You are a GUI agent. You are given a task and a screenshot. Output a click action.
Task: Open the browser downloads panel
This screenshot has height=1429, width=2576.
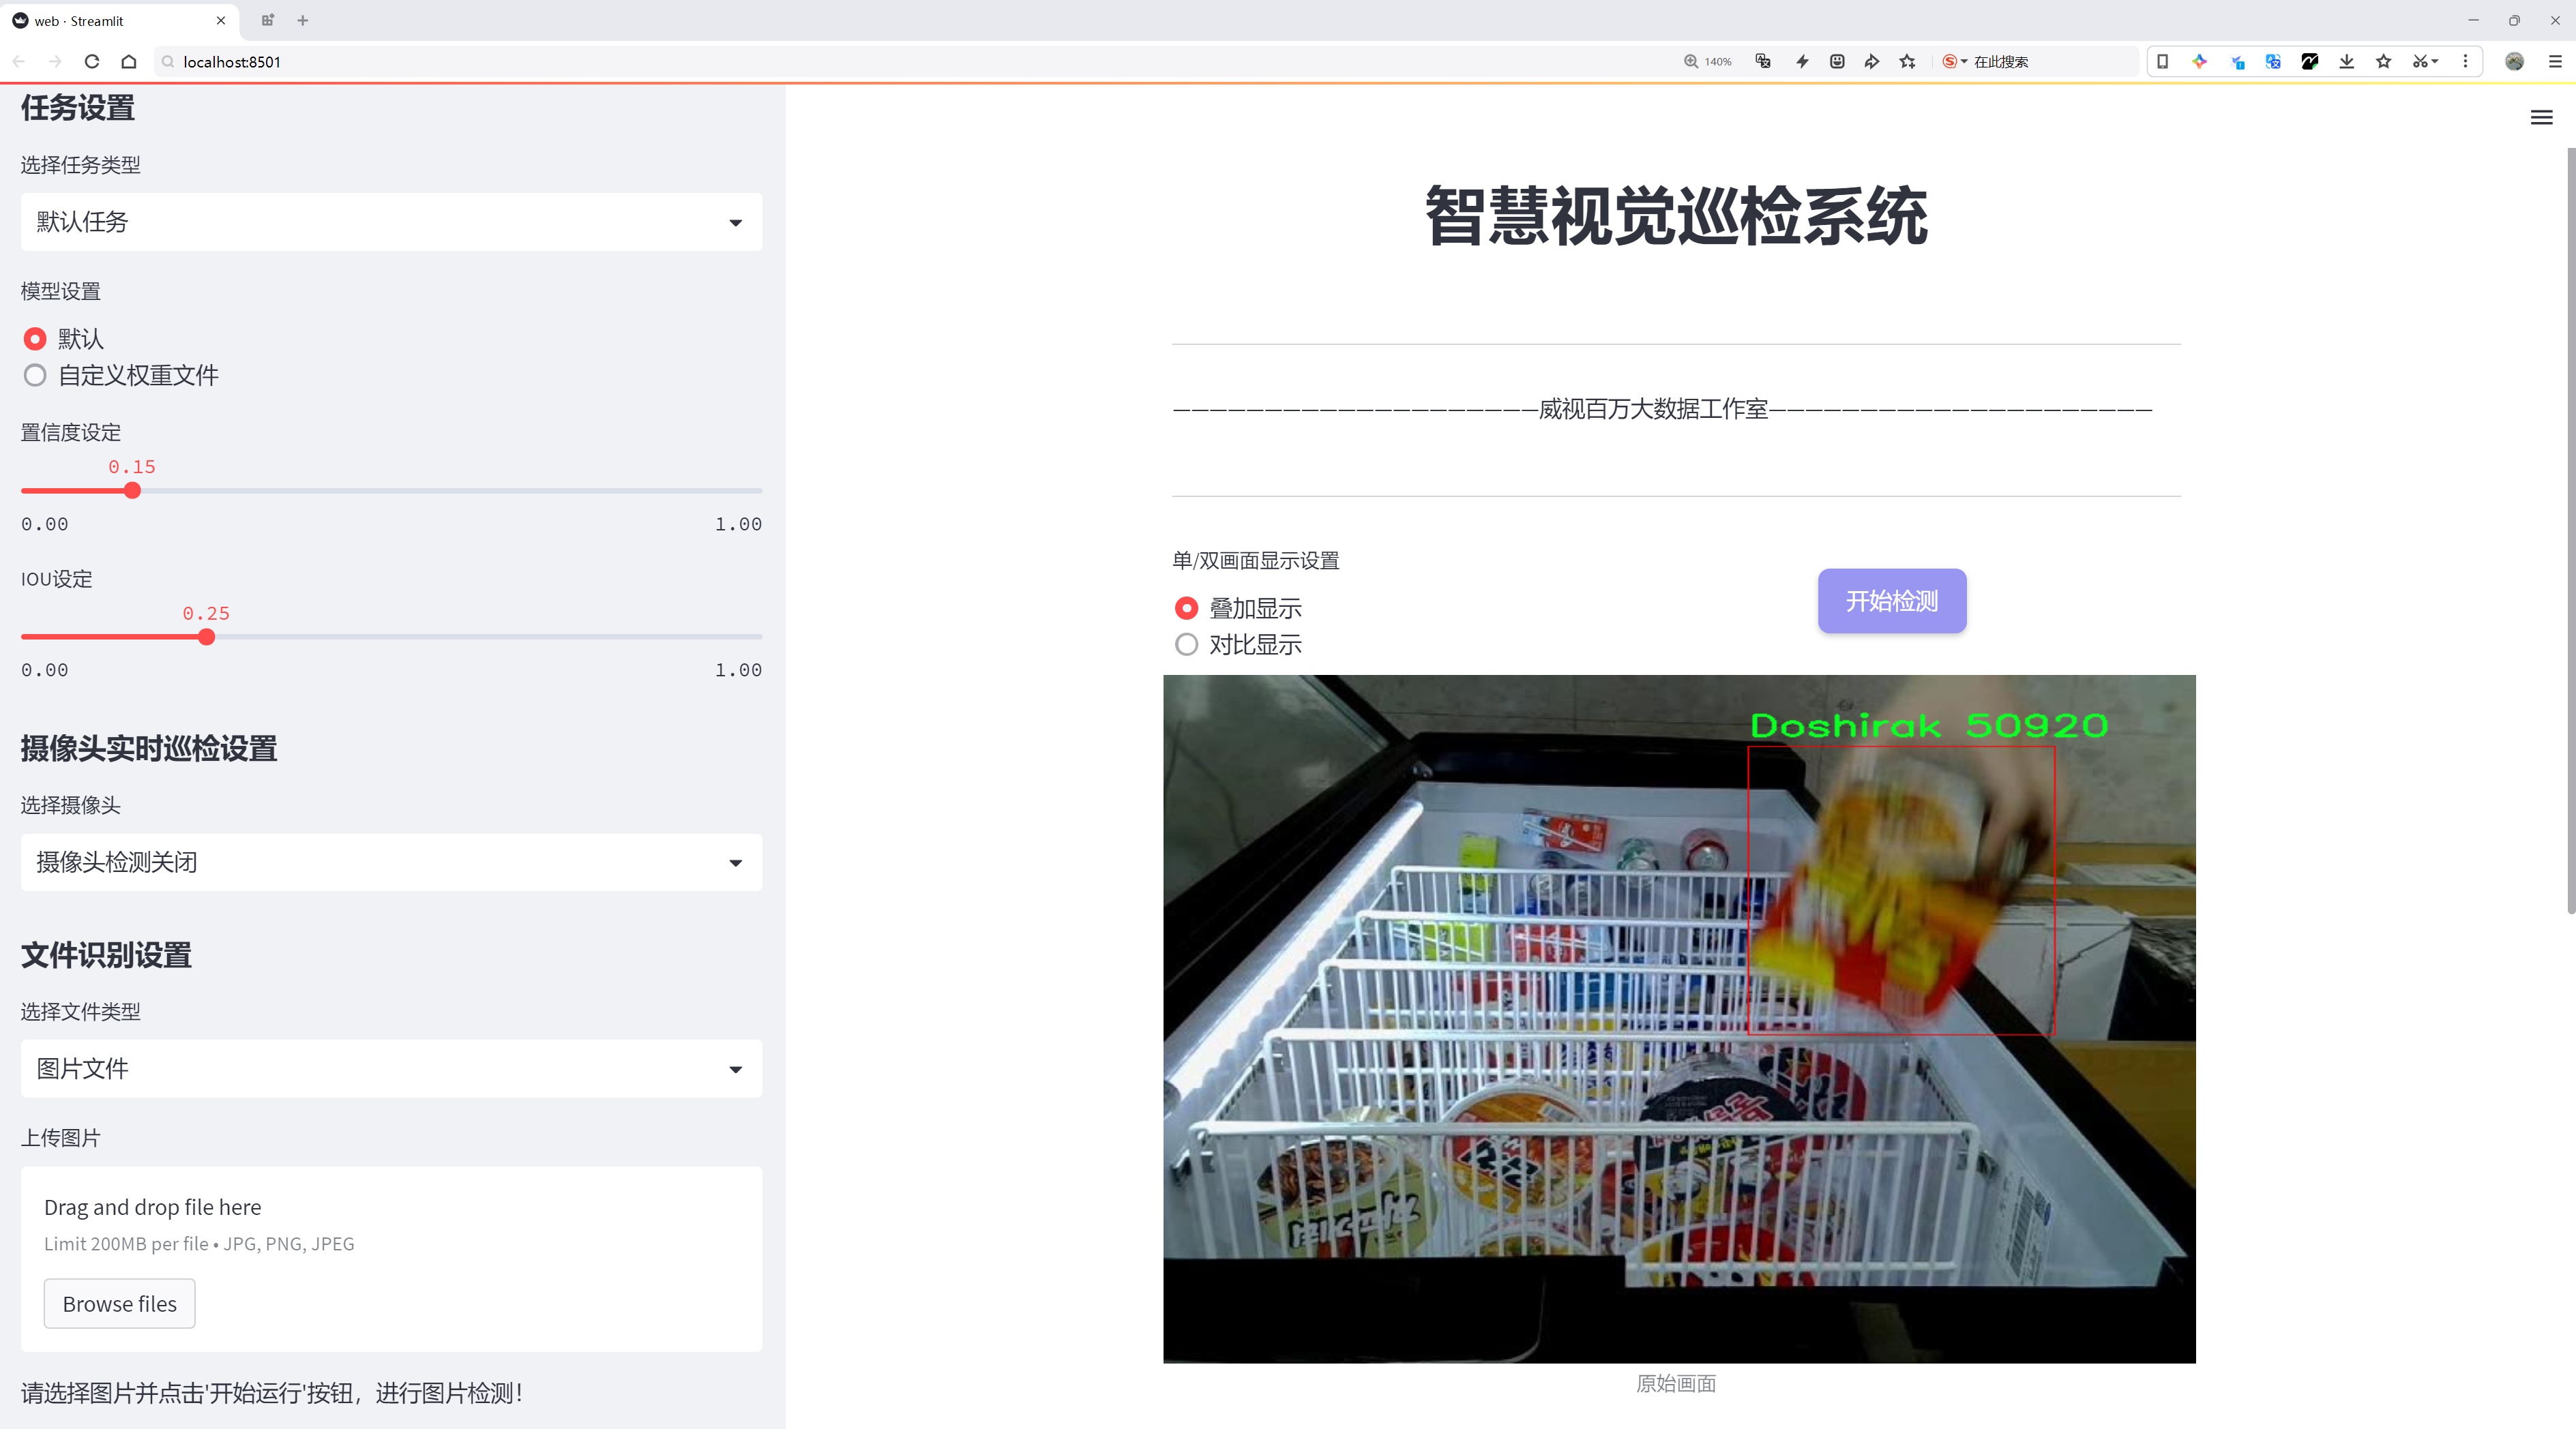[x=2347, y=61]
